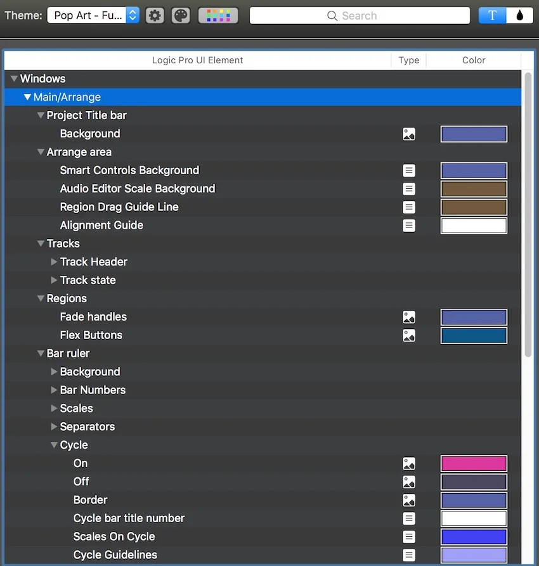Expand the Separators item
Screen dimensions: 539x566
tap(54, 427)
